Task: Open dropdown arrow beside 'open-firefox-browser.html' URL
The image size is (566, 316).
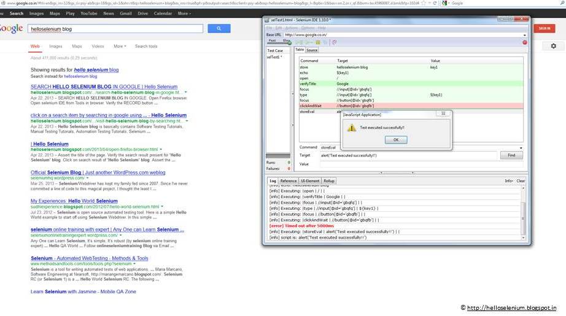Action: 161,149
